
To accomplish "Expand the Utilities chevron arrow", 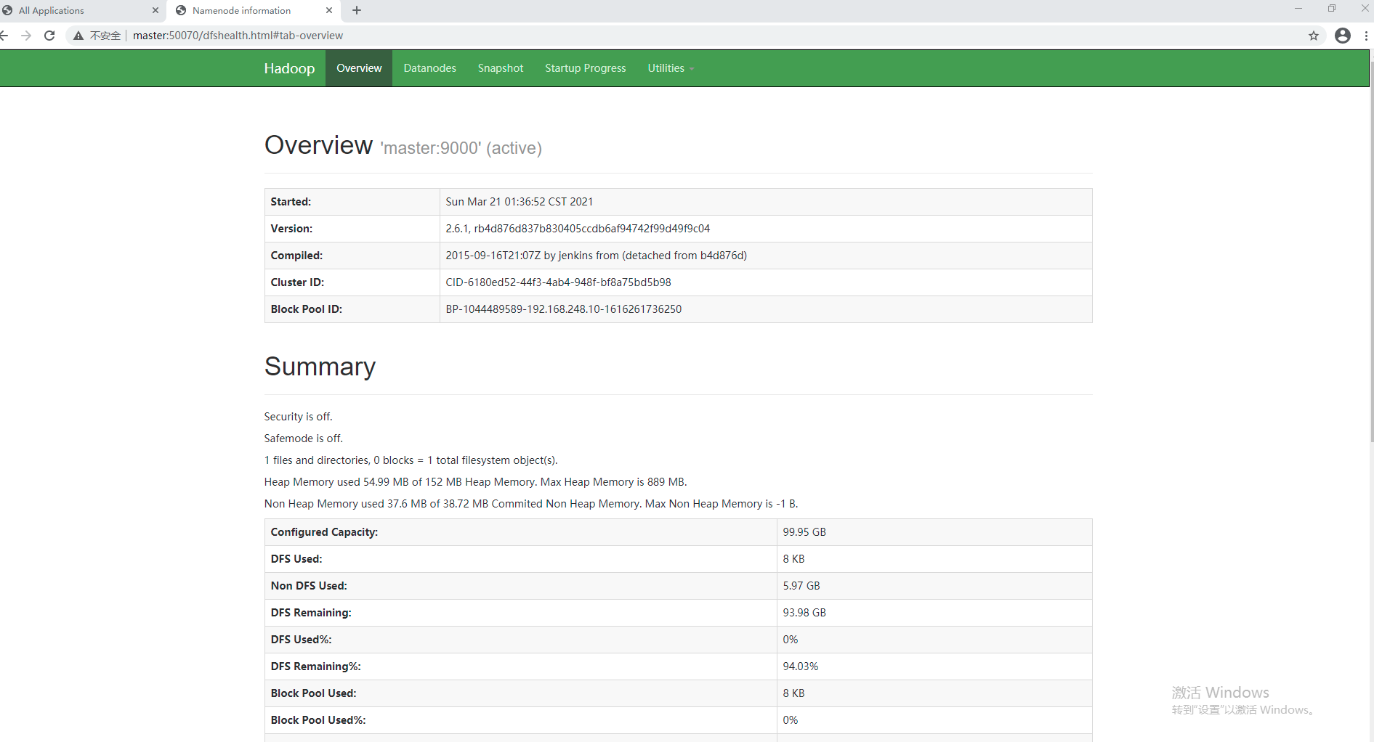I will (x=692, y=68).
